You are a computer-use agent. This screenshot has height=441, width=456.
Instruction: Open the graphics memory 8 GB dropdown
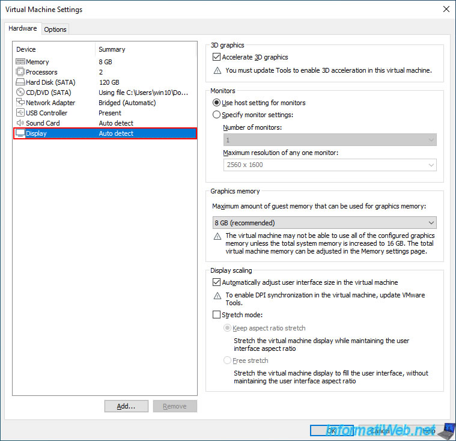point(324,223)
